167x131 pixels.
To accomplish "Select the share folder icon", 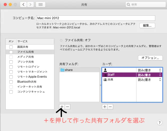I will 62,70.
